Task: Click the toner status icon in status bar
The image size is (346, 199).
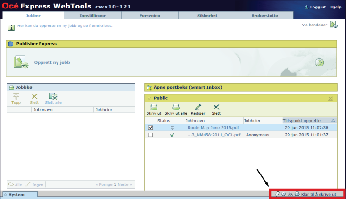Action: click(284, 194)
